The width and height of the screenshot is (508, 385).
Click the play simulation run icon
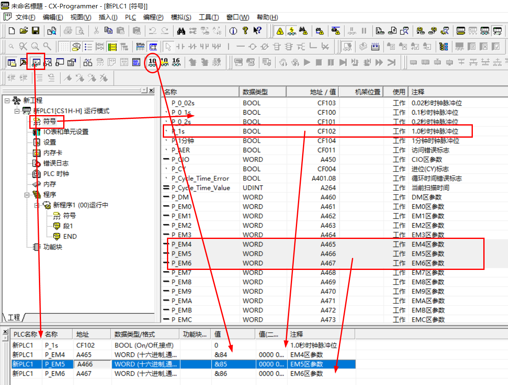coord(307,62)
